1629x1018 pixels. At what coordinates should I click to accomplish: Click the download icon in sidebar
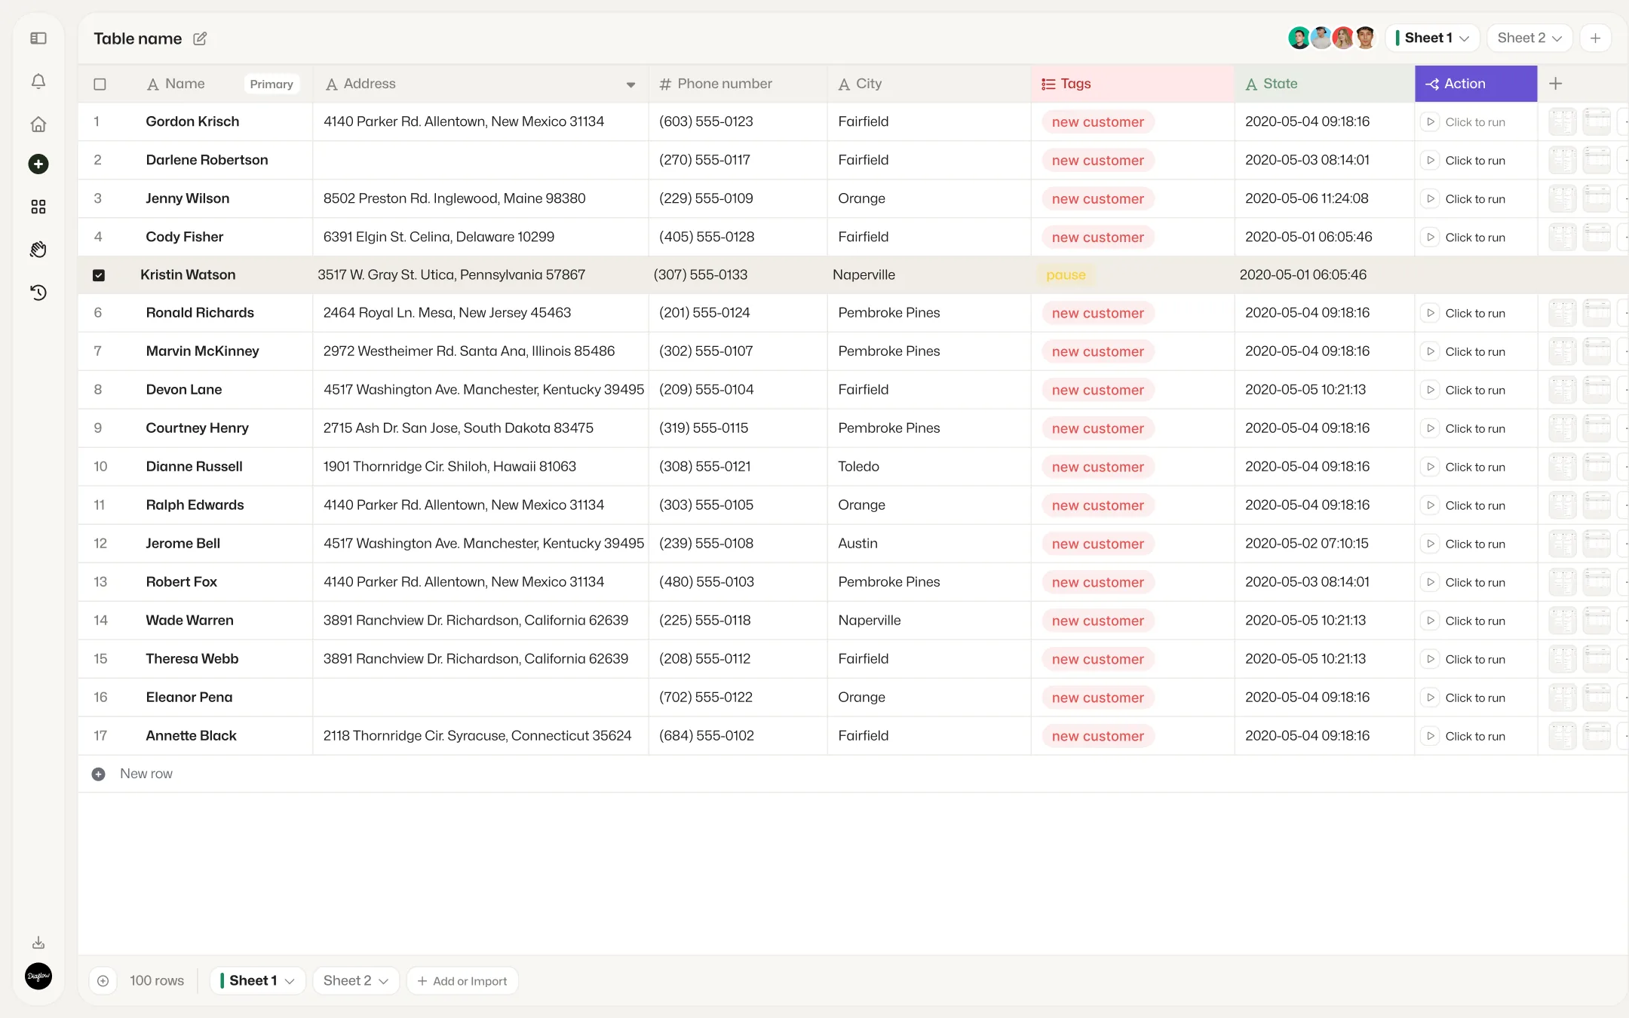pyautogui.click(x=38, y=943)
